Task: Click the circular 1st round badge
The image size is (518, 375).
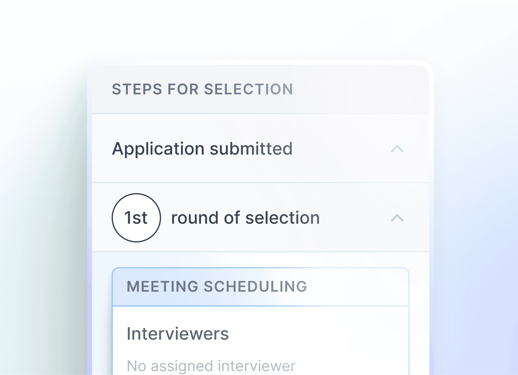Action: click(136, 218)
